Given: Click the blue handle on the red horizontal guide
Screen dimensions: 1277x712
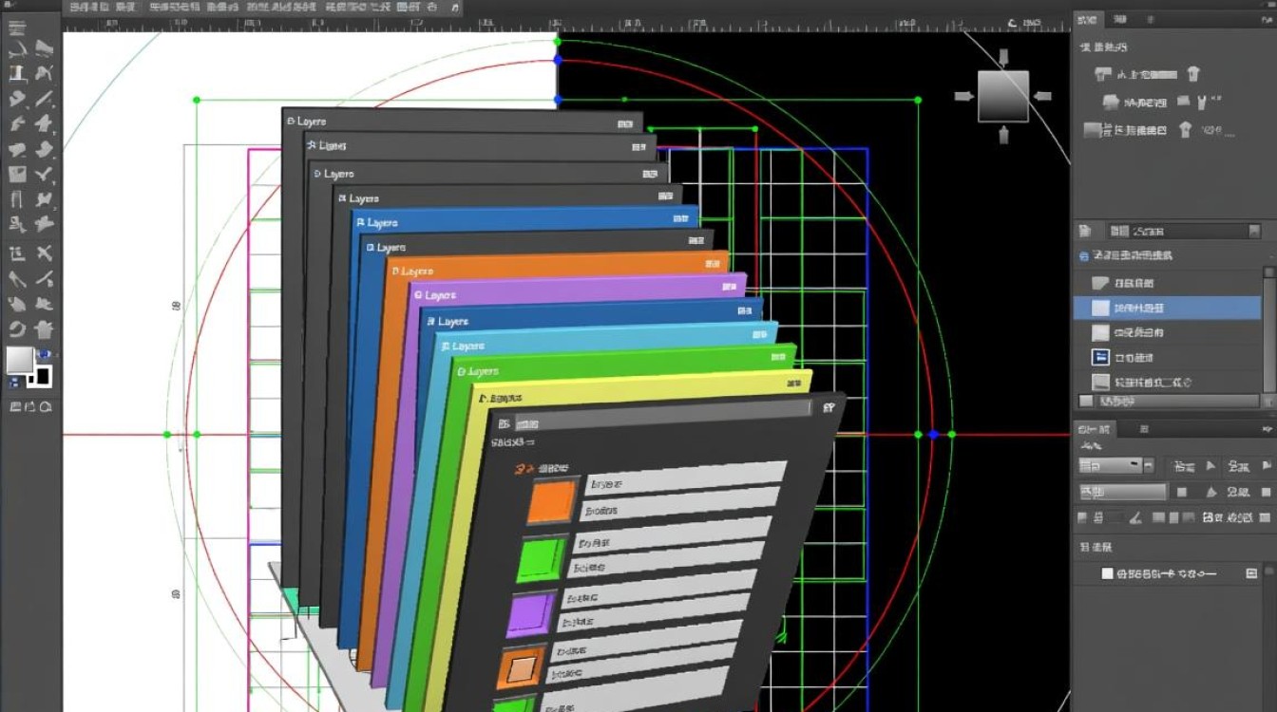Looking at the screenshot, I should [x=933, y=435].
